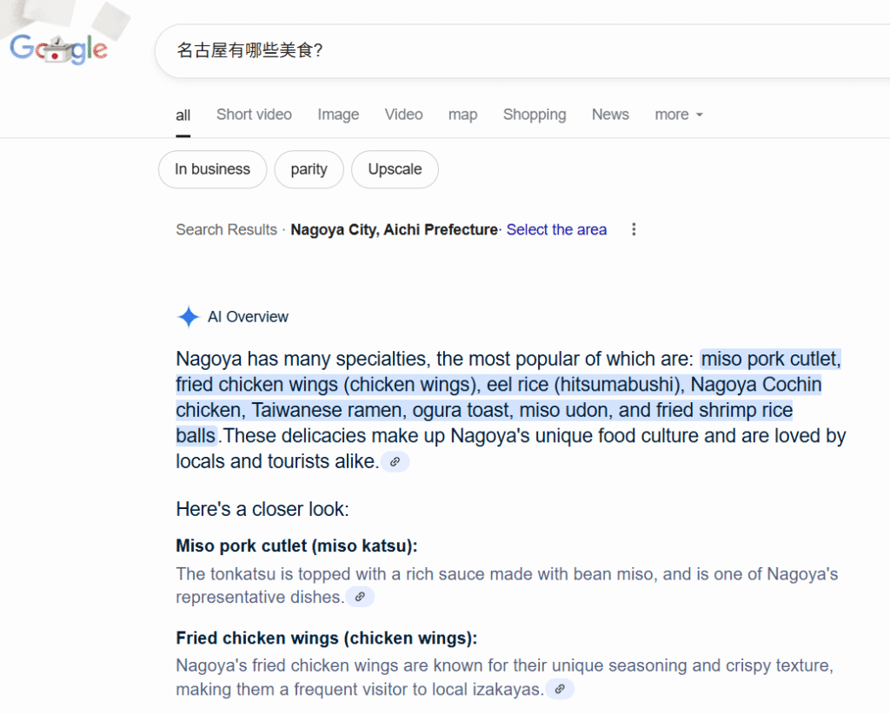The height and width of the screenshot is (714, 890).
Task: Select the 'all' results tab
Action: [x=183, y=116]
